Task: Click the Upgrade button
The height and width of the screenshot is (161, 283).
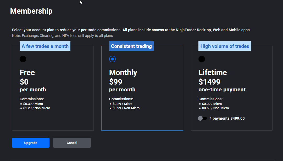Action: (31, 143)
